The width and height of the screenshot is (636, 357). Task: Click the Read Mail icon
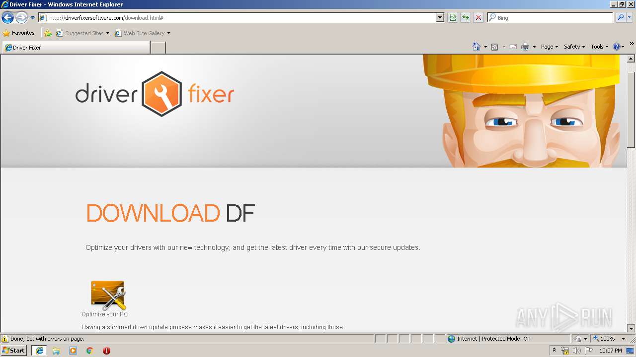coord(513,47)
